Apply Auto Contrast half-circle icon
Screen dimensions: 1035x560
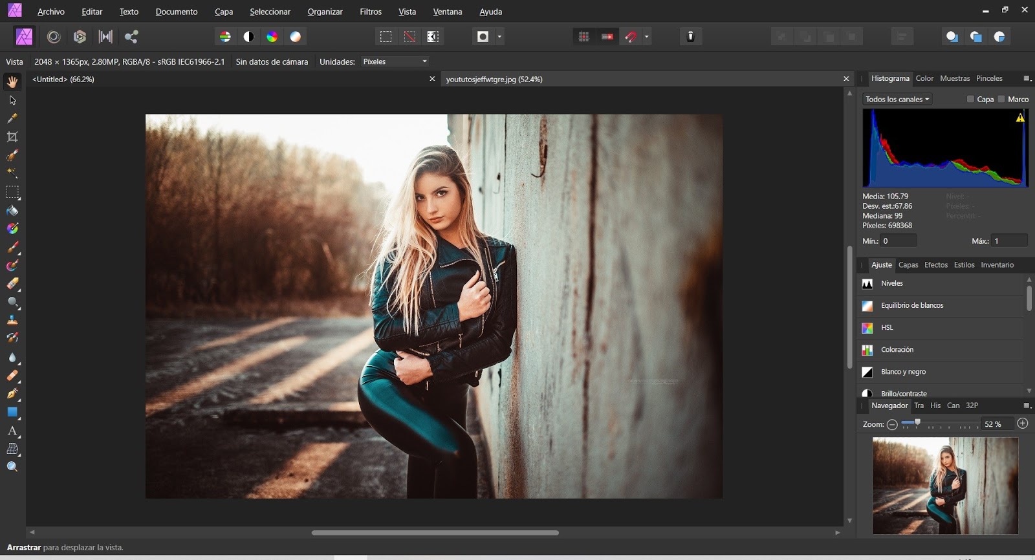248,37
